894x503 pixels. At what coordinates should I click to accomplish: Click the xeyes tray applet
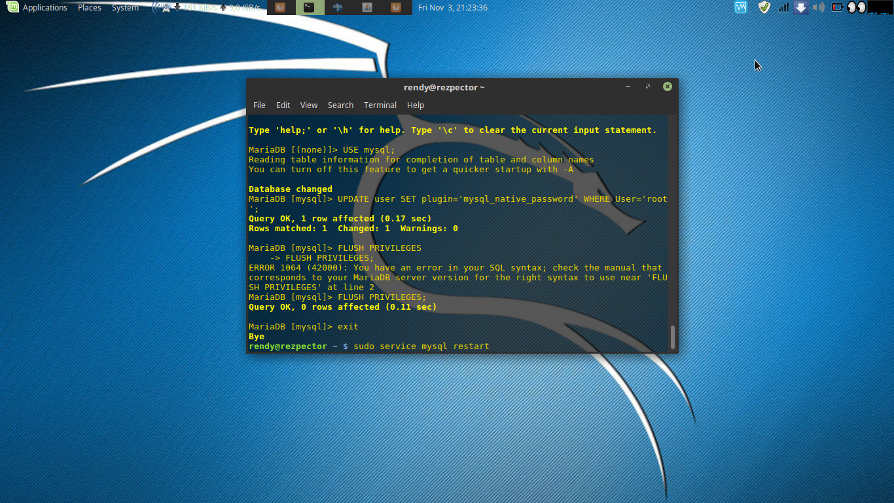(855, 7)
